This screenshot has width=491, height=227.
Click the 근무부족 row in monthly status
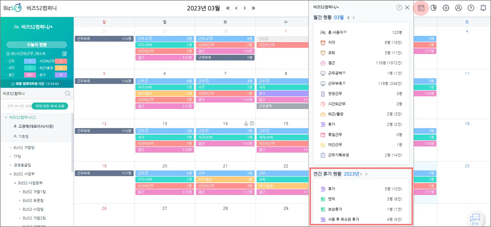pos(361,83)
